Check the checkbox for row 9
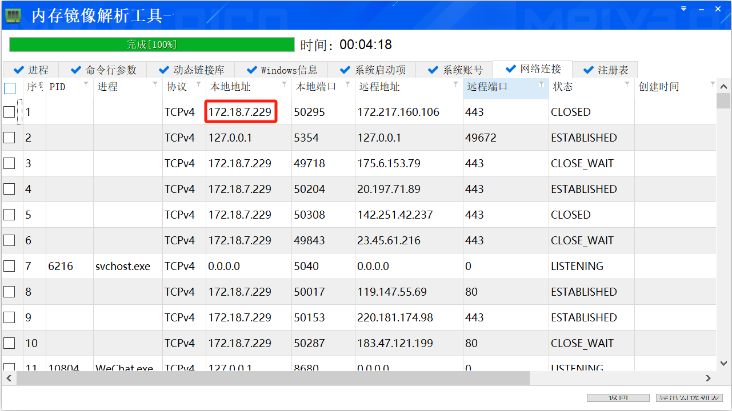 [9, 317]
